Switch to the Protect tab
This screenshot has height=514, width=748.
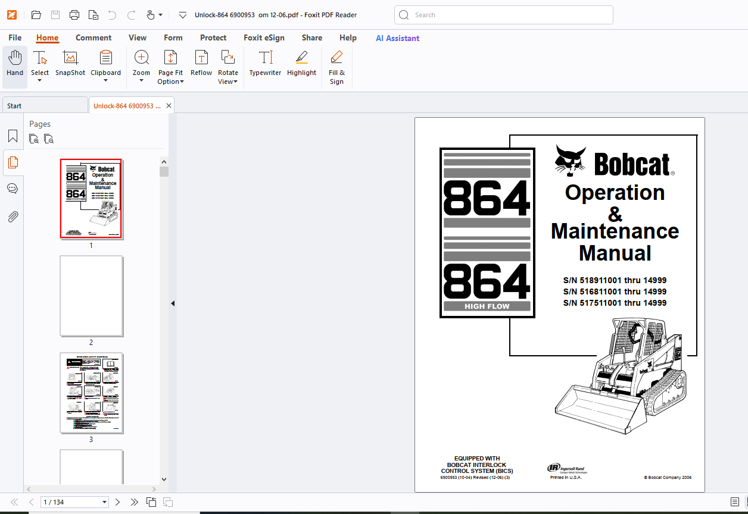point(213,37)
